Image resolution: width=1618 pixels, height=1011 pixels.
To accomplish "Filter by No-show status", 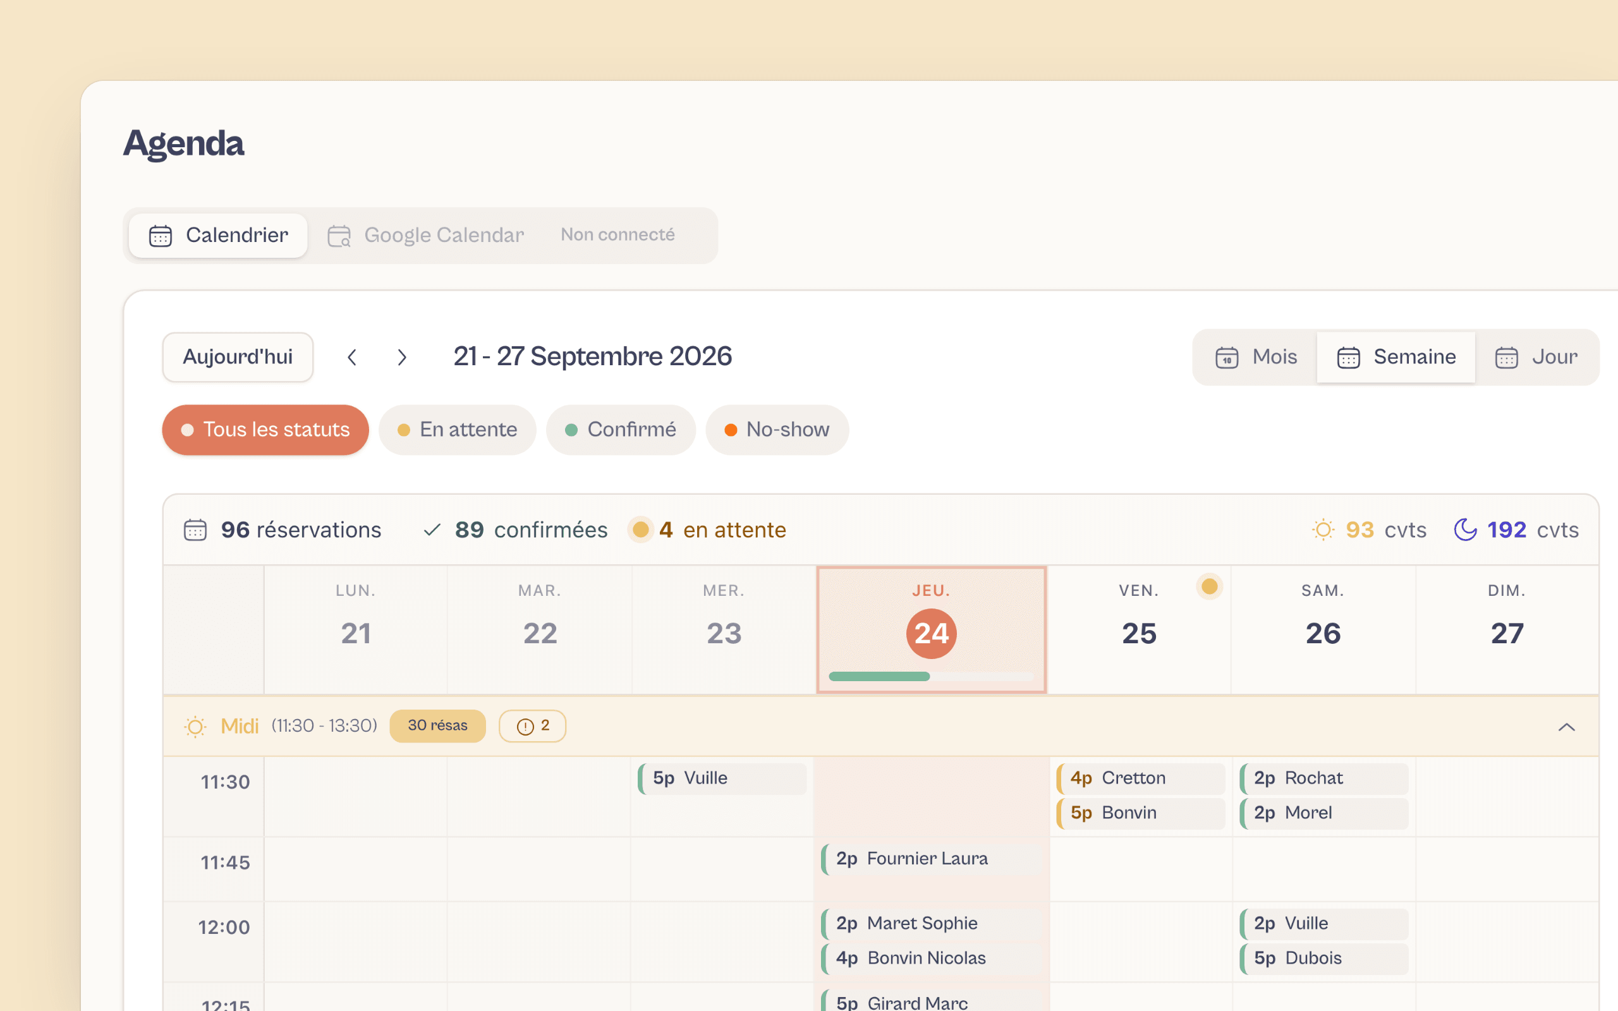I will (x=777, y=430).
